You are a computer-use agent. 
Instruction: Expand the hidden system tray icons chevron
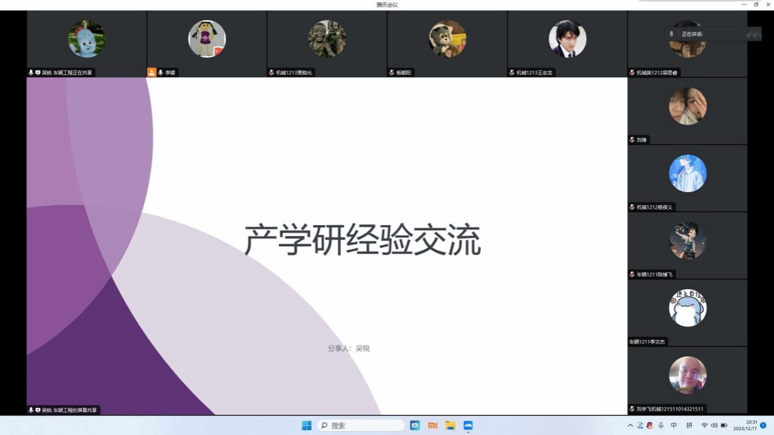(x=630, y=425)
